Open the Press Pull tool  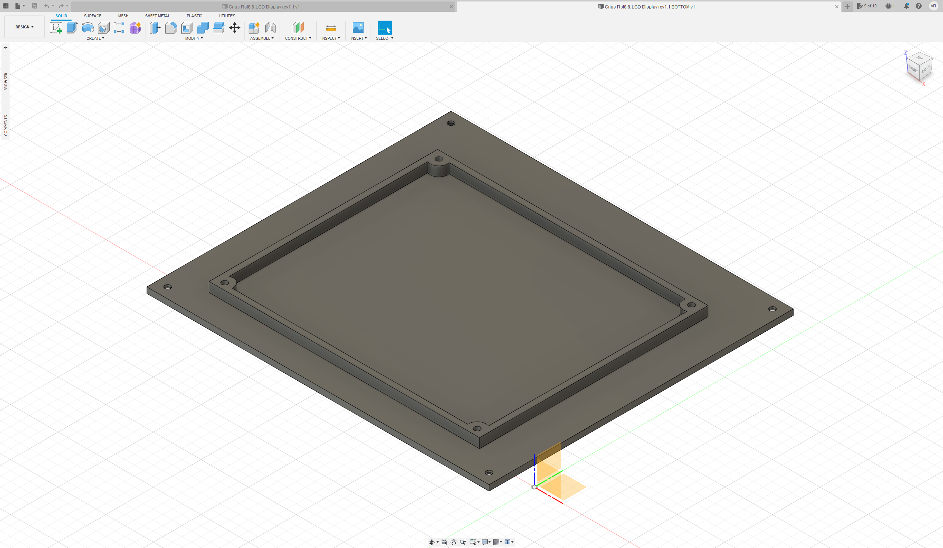155,27
